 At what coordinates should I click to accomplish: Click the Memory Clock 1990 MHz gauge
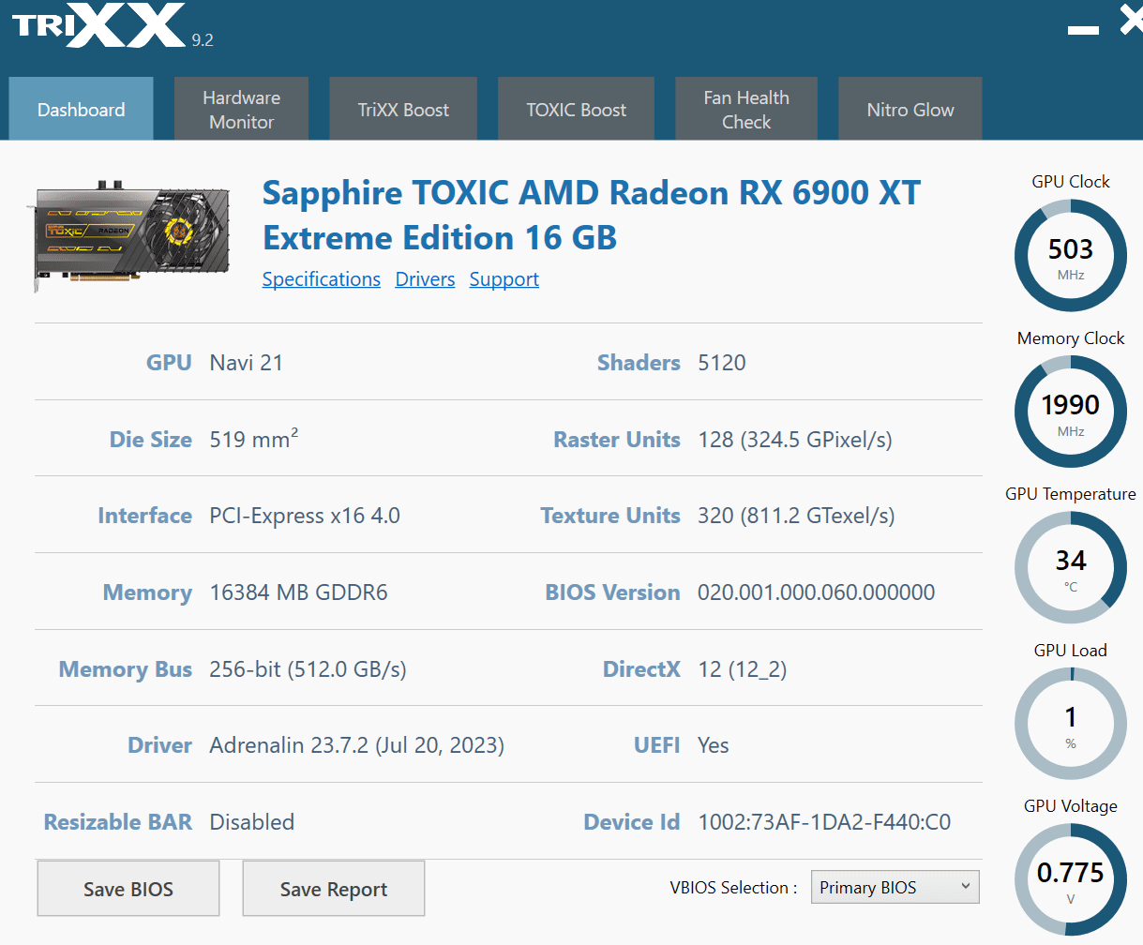(x=1071, y=412)
